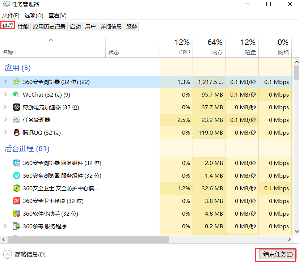Select the 应用 (5) group heading
Screen dimensions: 299x263
tap(17, 68)
